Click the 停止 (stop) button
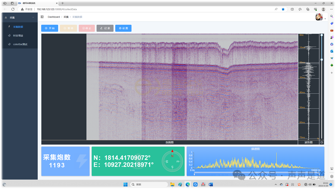Viewport: 336px width, 189px height. coord(87,28)
